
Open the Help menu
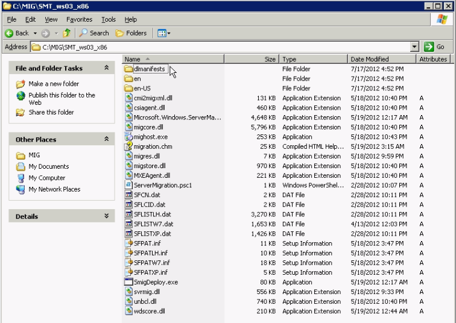(130, 19)
